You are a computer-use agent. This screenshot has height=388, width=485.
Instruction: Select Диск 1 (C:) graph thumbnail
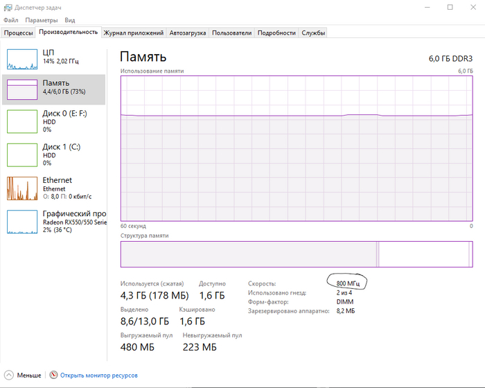coord(22,155)
